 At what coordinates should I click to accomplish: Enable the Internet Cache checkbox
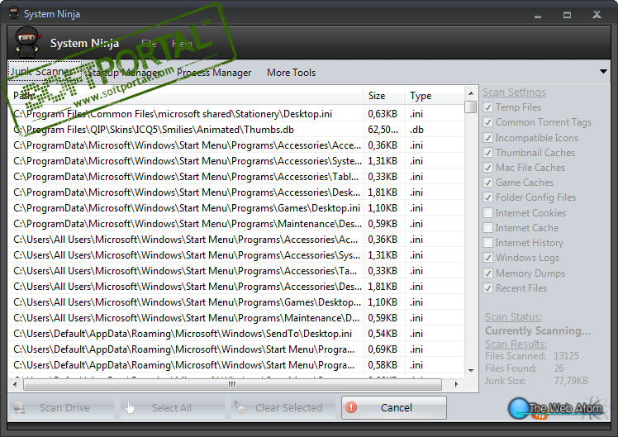488,228
